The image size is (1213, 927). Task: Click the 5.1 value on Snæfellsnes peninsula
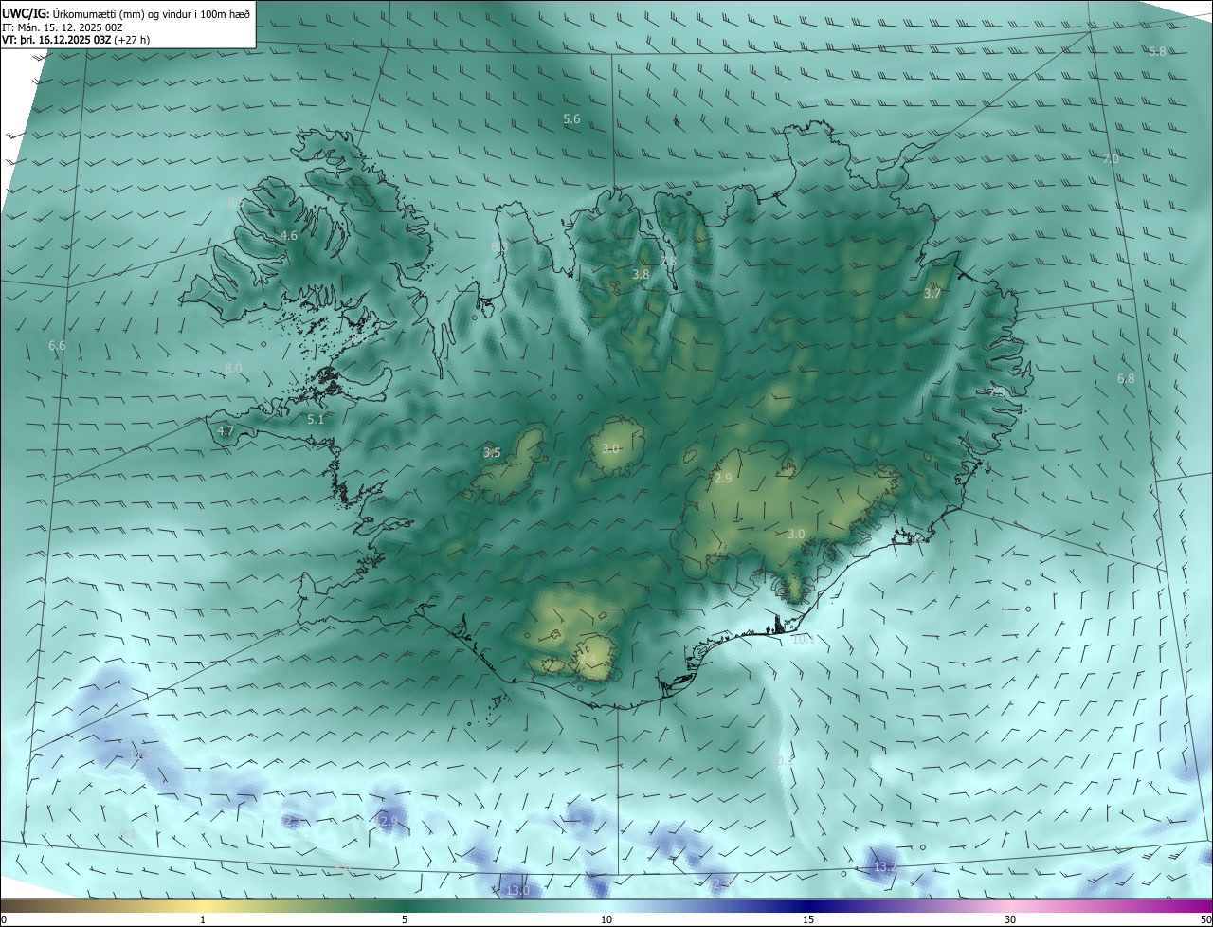pos(316,419)
